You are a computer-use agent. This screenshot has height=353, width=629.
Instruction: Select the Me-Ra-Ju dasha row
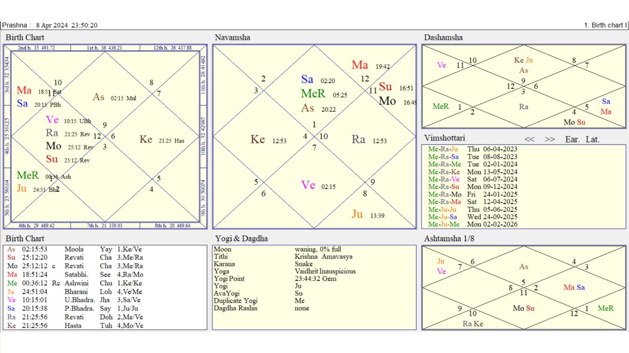473,149
